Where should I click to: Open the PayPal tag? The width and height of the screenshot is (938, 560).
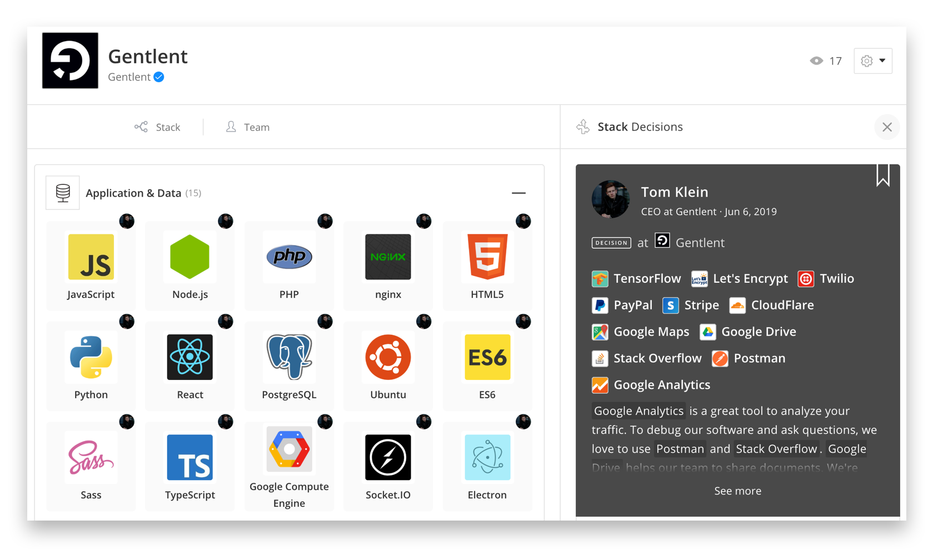pos(622,305)
